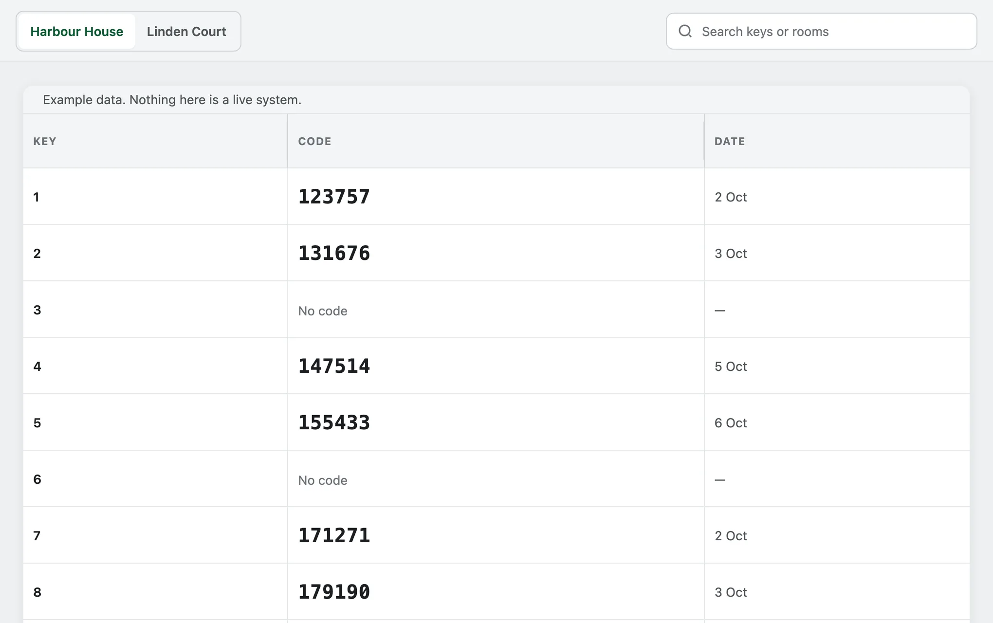Click key number 1 cell
Viewport: 993px width, 623px height.
pyautogui.click(x=155, y=197)
